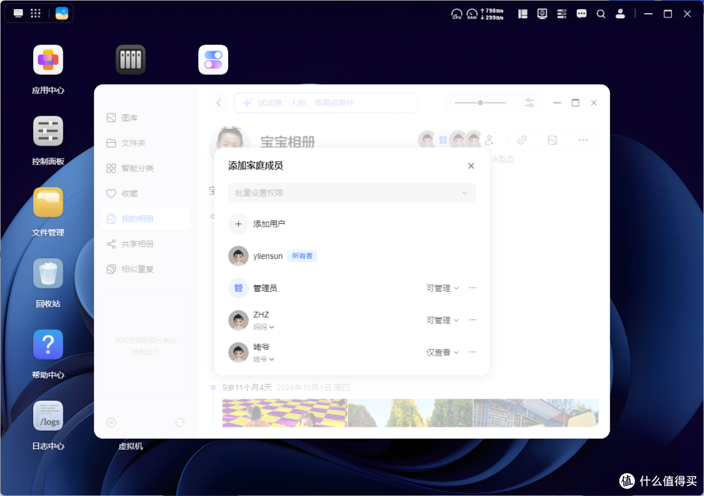Viewport: 704px width, 496px height.
Task: Go back with the album back arrow
Action: pyautogui.click(x=218, y=103)
